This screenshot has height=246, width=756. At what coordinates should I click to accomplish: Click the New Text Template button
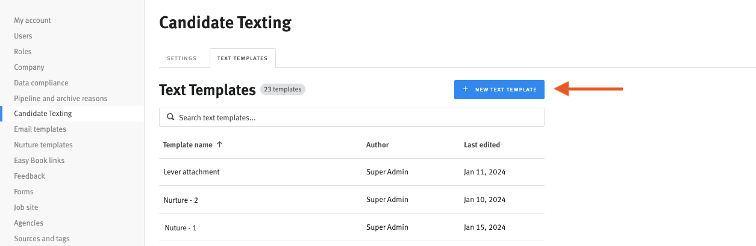click(499, 90)
